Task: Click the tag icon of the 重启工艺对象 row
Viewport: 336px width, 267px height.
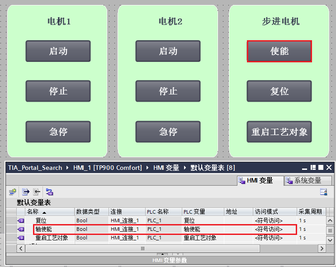Action: click(x=21, y=238)
